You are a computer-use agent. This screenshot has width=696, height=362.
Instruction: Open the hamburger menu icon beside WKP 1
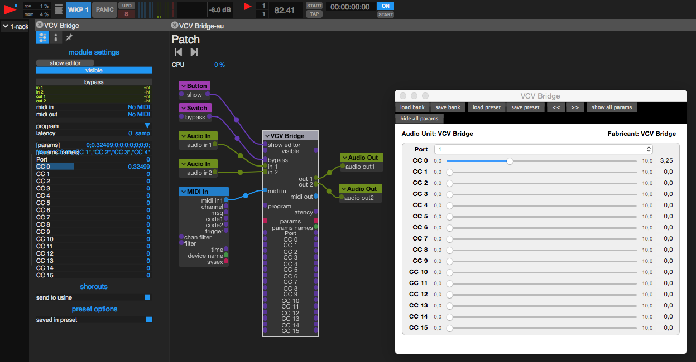coord(59,9)
